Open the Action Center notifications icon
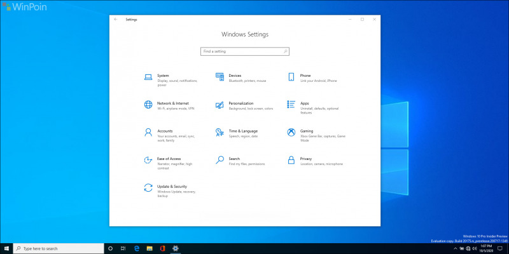Image resolution: width=509 pixels, height=254 pixels. click(x=499, y=249)
